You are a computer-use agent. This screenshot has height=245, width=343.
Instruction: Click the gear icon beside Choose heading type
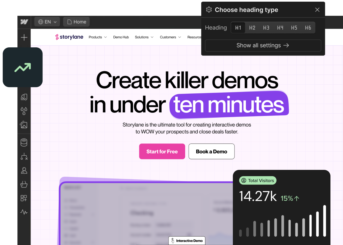(209, 10)
